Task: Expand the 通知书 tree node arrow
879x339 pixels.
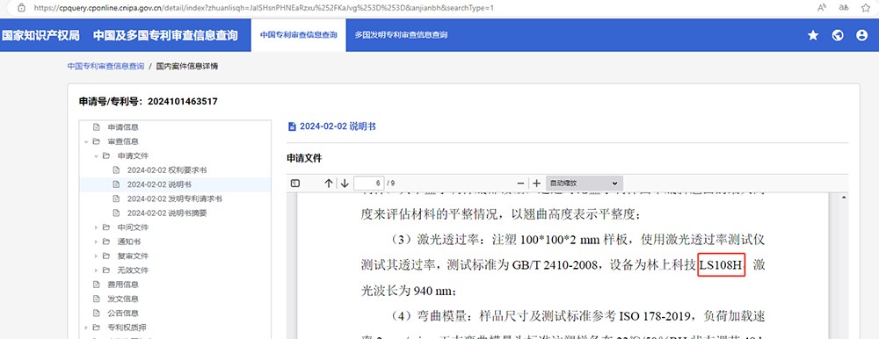Action: 97,242
